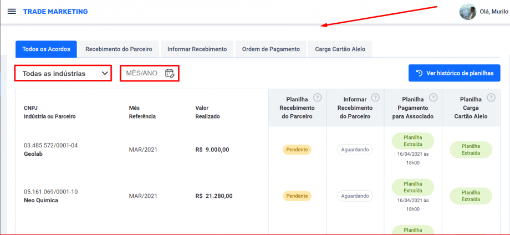Click help icon for Planilha Recebimento do Parceiro
510x235 pixels.
point(318,98)
